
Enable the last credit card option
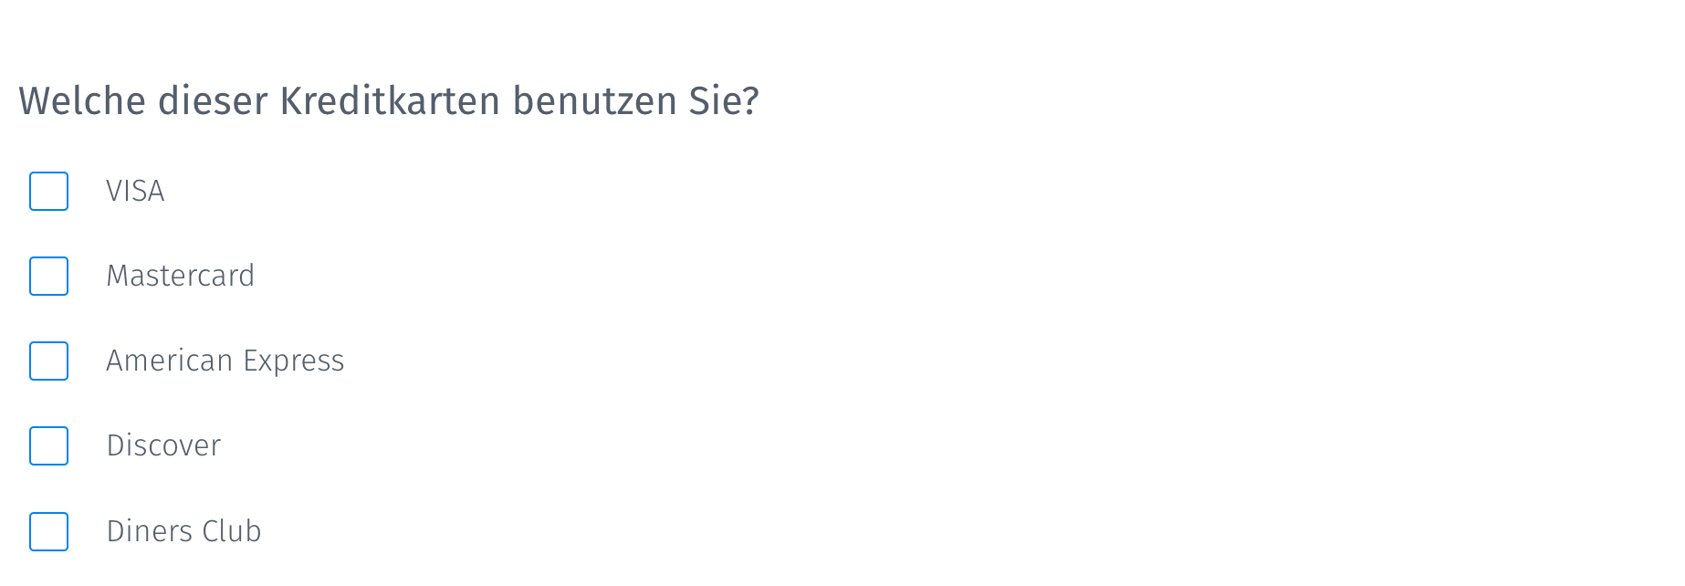coord(48,531)
